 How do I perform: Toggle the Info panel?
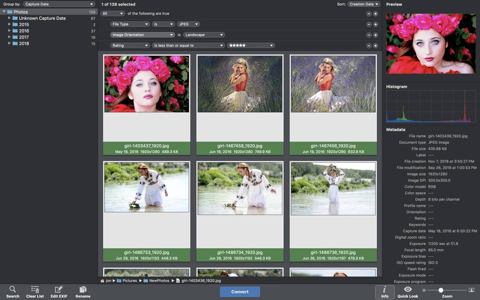tap(384, 291)
